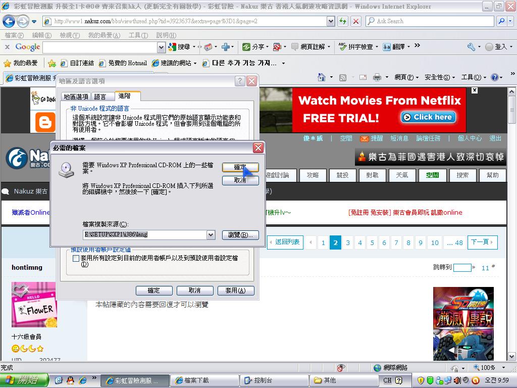Click Cancel (取消) in required files dialog
517x388 pixels.
[x=240, y=180]
